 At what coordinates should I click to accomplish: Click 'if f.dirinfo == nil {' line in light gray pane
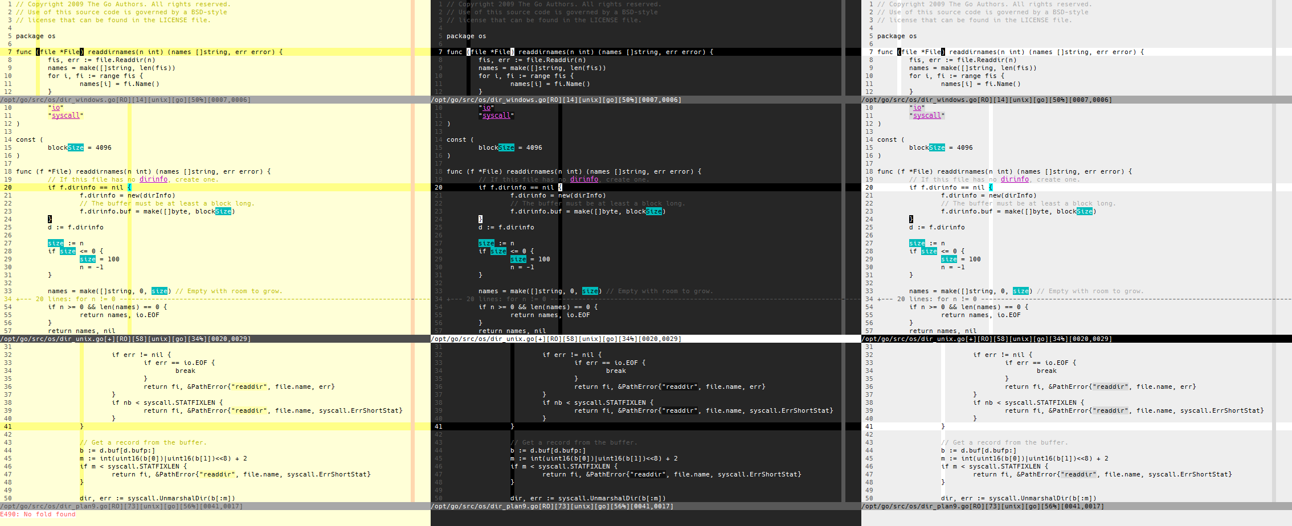pyautogui.click(x=951, y=187)
